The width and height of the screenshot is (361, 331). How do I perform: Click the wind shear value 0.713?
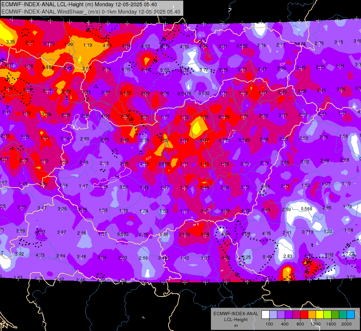[x=308, y=232]
